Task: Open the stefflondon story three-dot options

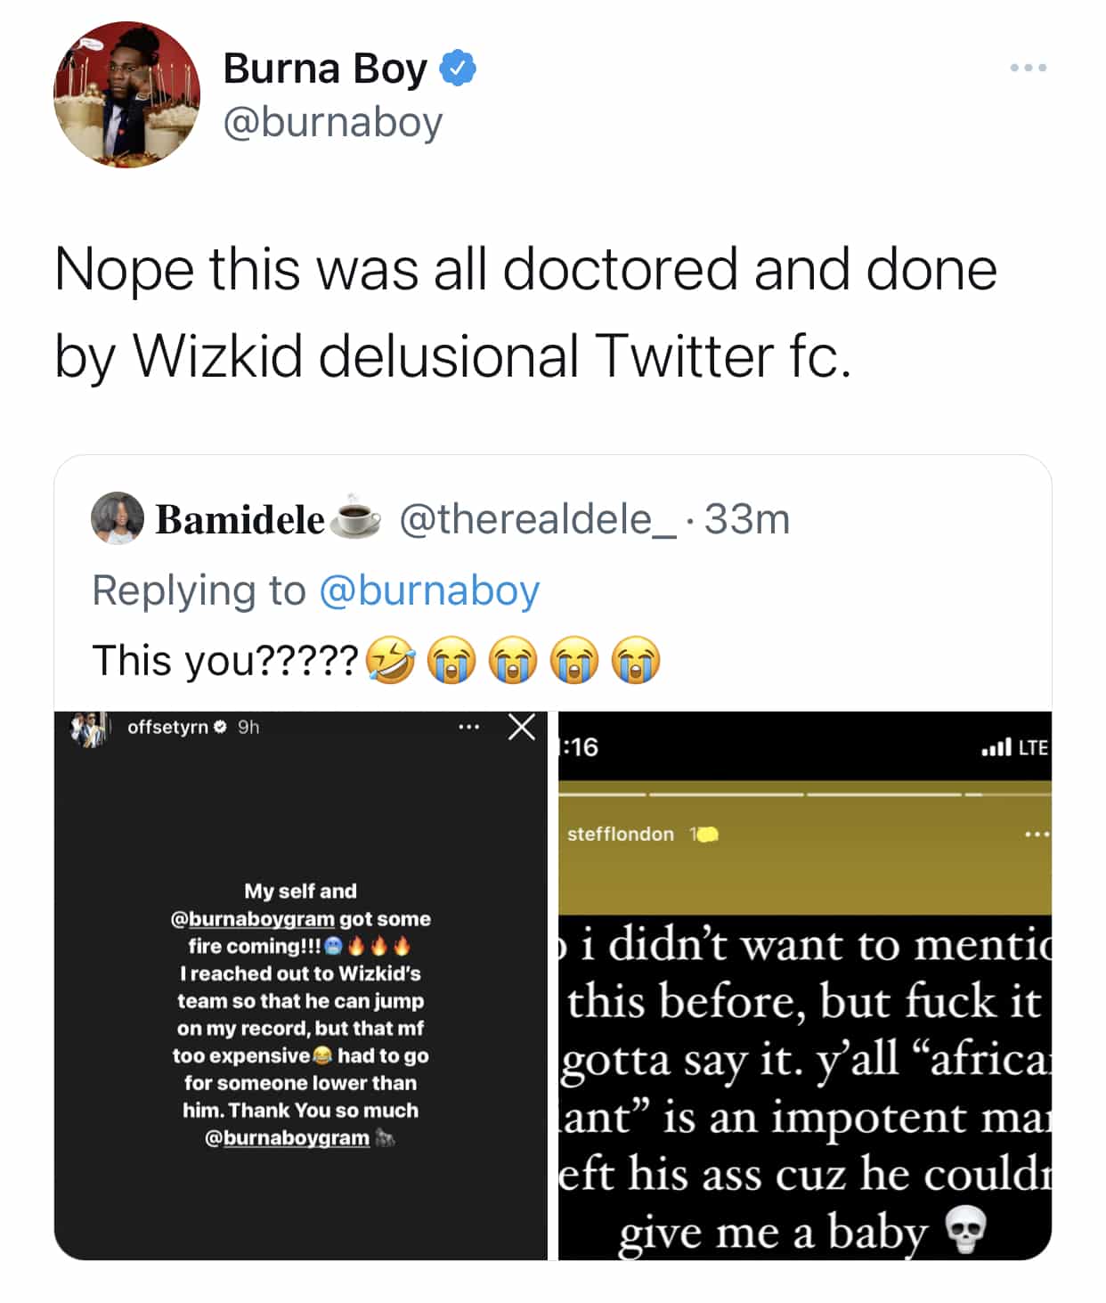Action: pyautogui.click(x=1036, y=835)
